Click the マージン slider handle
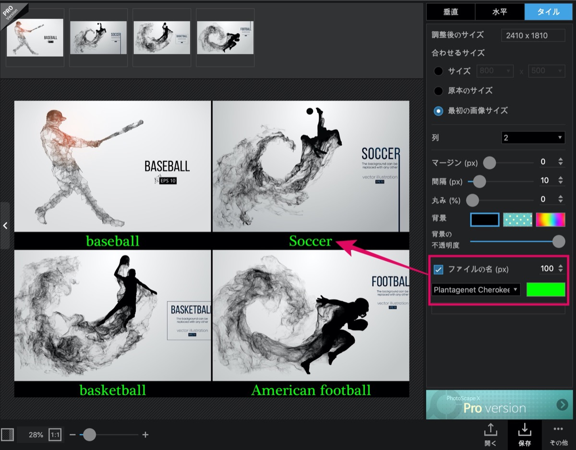This screenshot has width=576, height=450. coord(489,162)
